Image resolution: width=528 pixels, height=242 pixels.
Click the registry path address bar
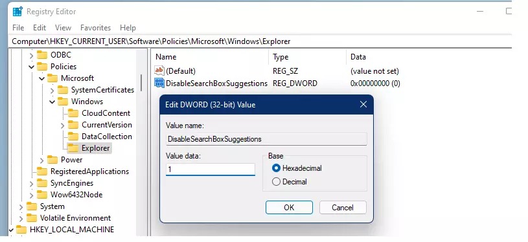[259, 41]
